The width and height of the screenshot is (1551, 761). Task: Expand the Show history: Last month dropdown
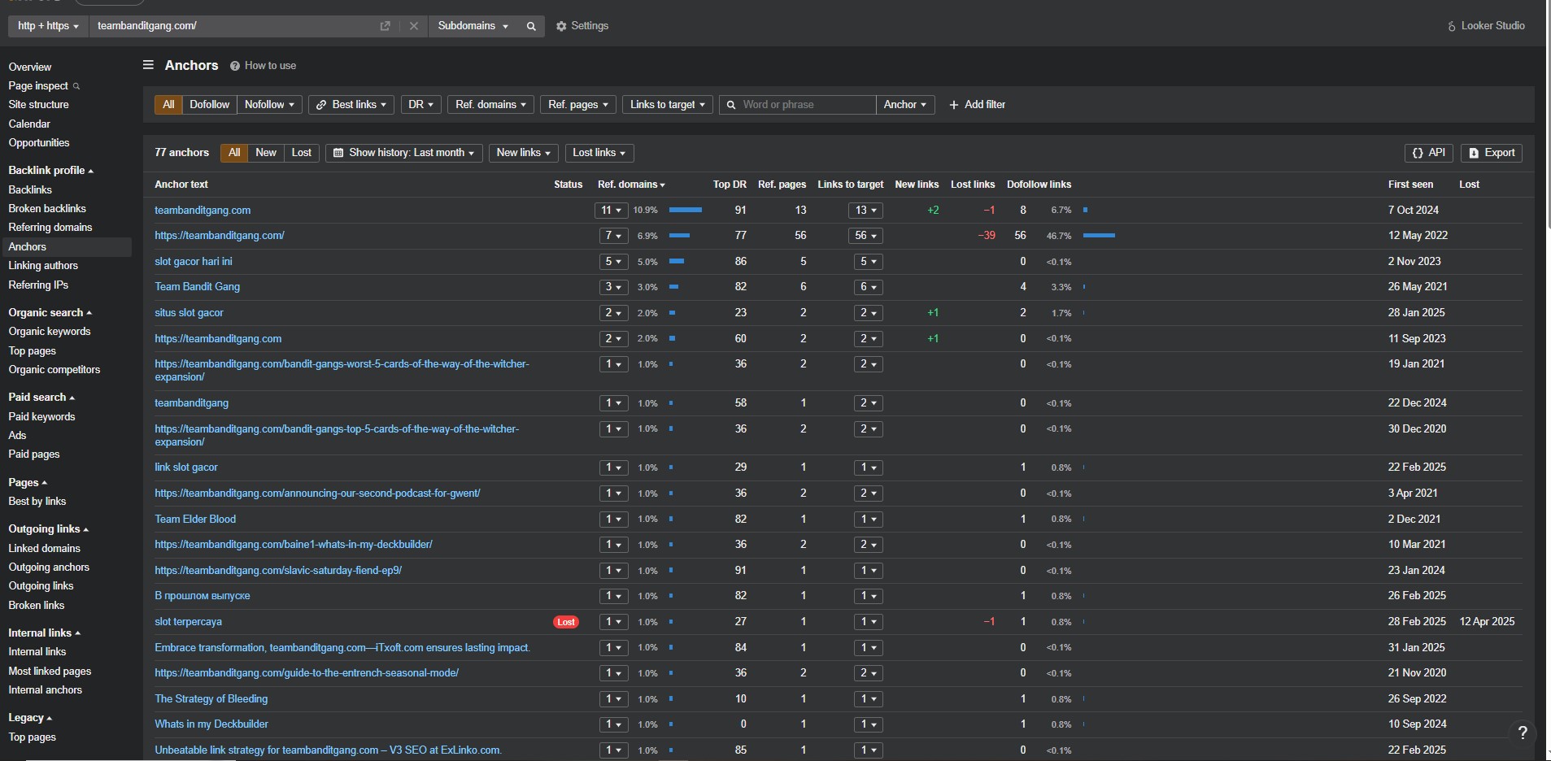click(403, 153)
